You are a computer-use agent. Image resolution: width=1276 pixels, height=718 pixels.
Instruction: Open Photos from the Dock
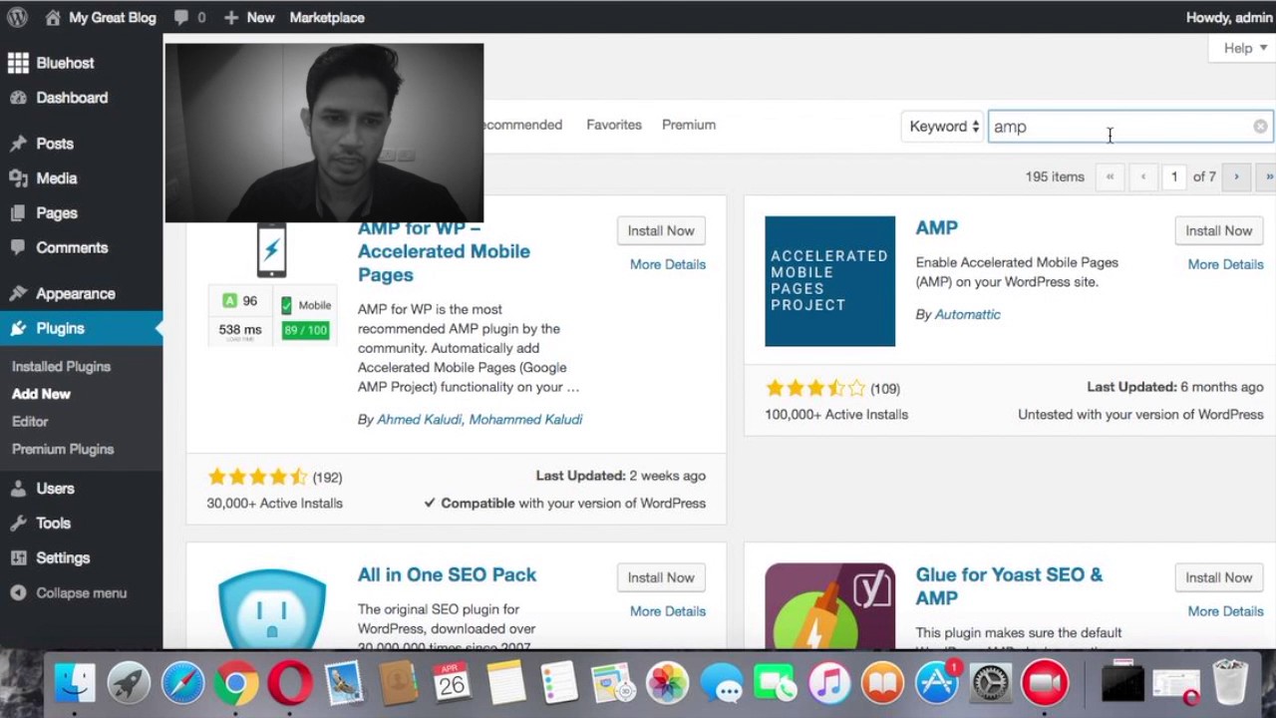pyautogui.click(x=667, y=684)
